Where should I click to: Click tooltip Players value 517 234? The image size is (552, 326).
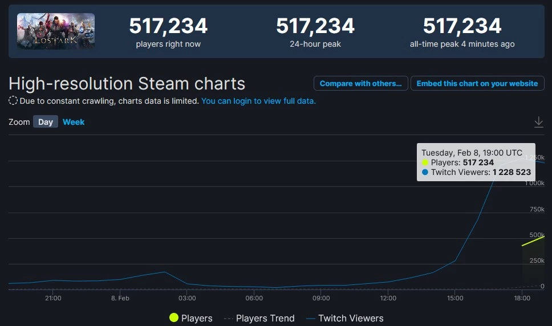[x=478, y=162]
